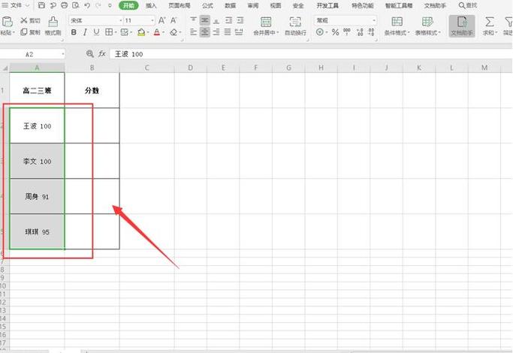The width and height of the screenshot is (513, 353).
Task: Click the distributed alignment icon
Action: [x=239, y=32]
